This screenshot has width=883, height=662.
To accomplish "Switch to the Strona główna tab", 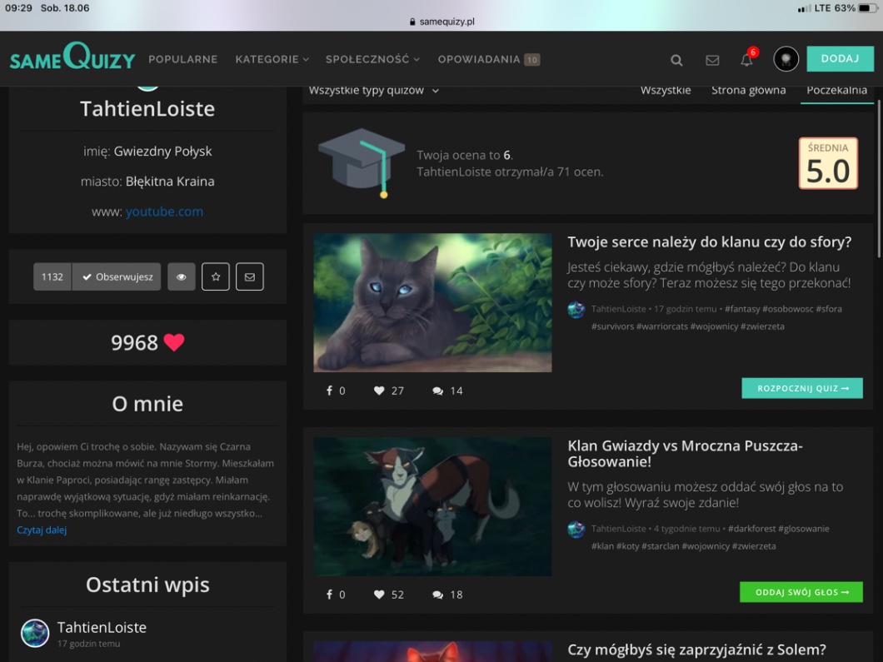I will click(748, 90).
